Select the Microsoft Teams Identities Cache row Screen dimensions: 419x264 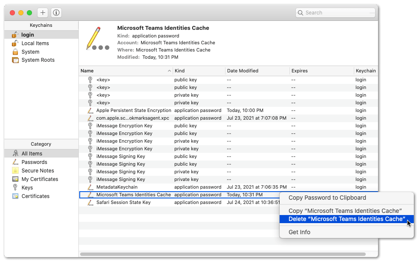pyautogui.click(x=179, y=195)
